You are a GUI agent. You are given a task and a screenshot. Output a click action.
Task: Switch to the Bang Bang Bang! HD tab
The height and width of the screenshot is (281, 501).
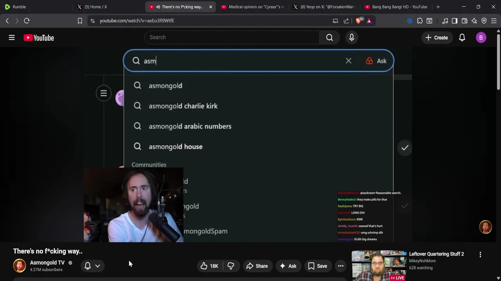[396, 7]
